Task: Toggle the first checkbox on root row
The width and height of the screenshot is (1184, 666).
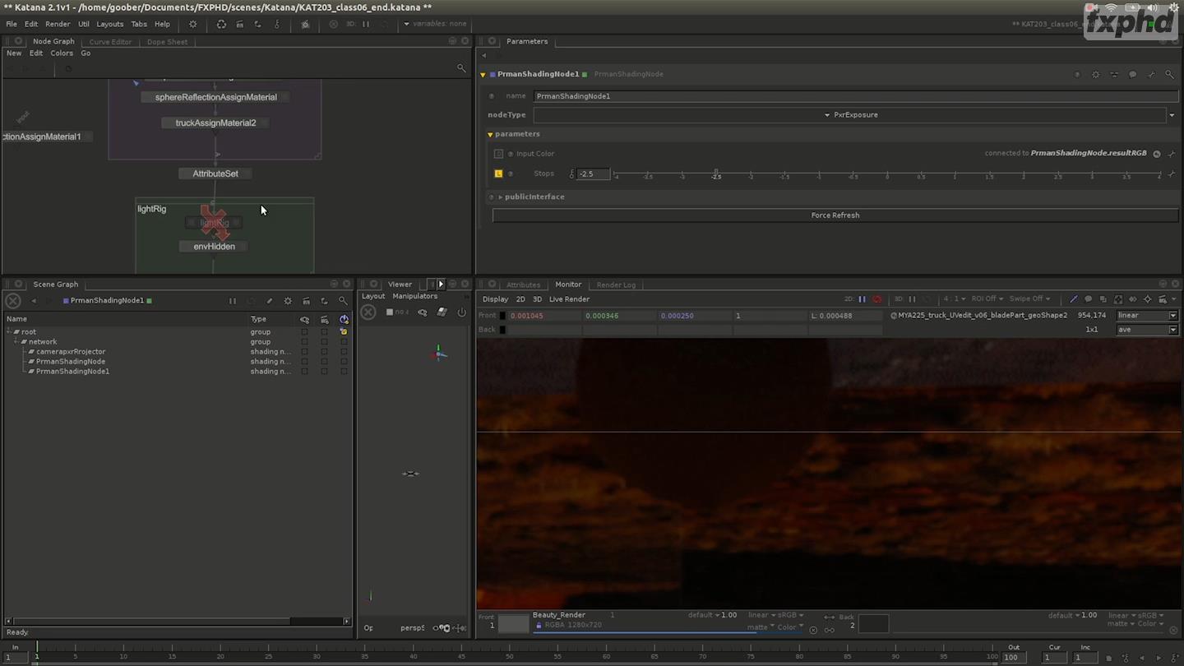Action: pyautogui.click(x=304, y=332)
